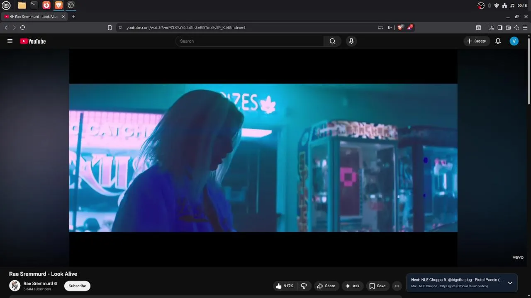Click the YouTube Search field
531x298 pixels.
249,41
